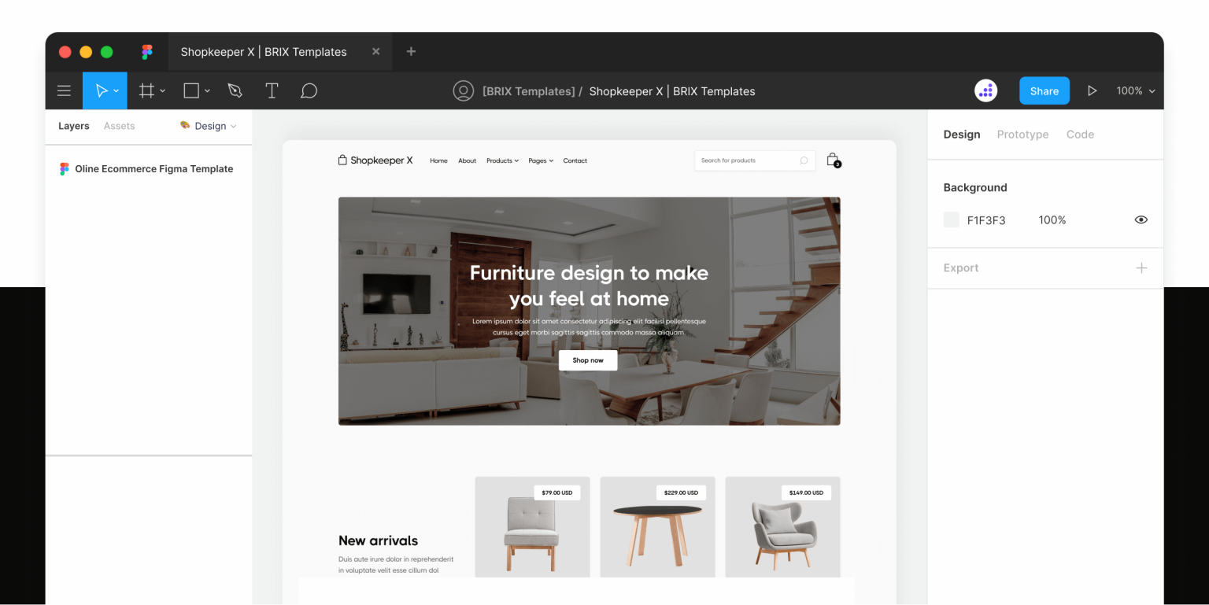
Task: Start presentation mode with the play icon
Action: click(1093, 90)
